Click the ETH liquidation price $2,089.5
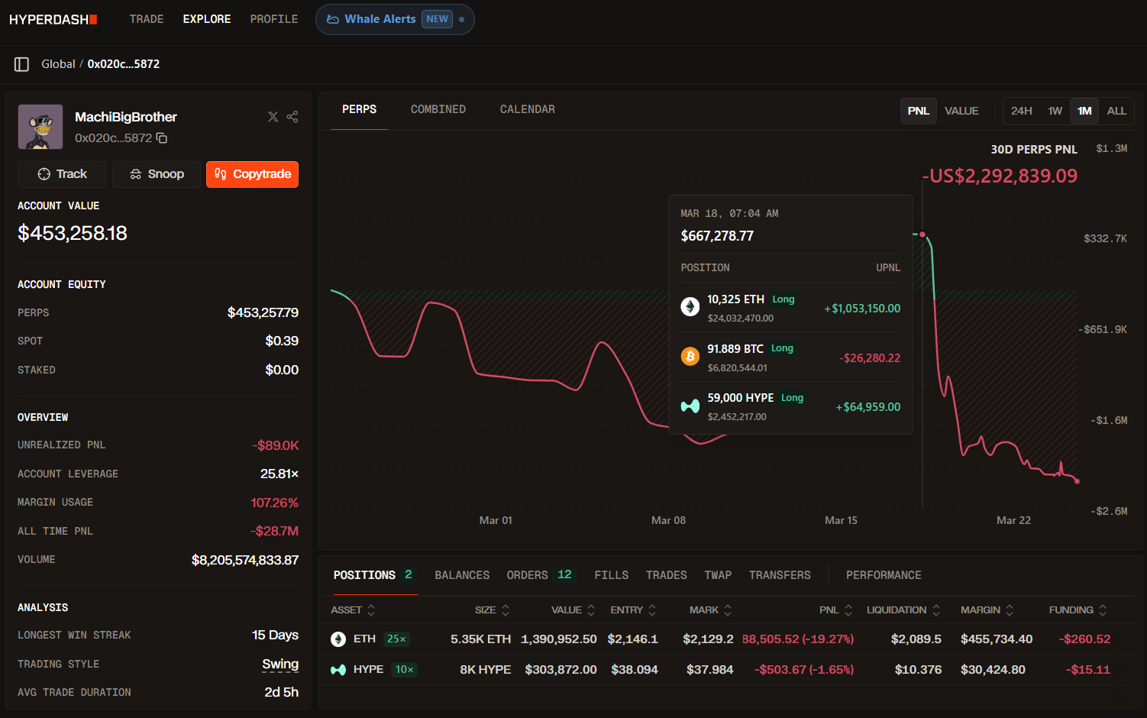This screenshot has height=718, width=1147. [x=916, y=639]
